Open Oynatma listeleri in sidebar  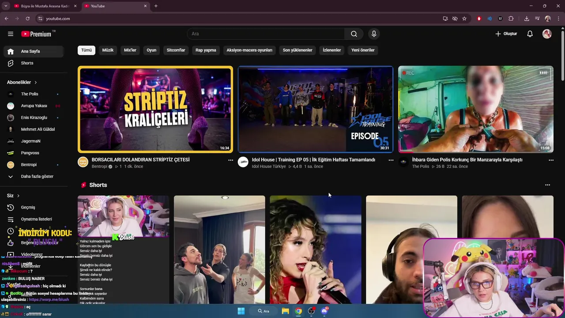34,219
